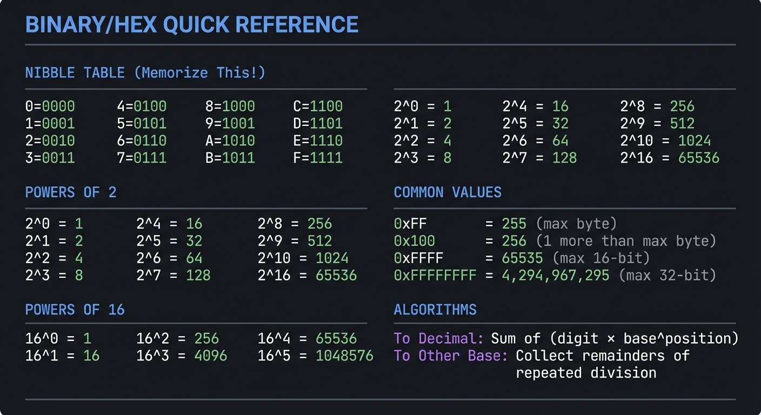This screenshot has height=415, width=761.
Task: Click the 16^1 = 16 entry
Action: [62, 356]
